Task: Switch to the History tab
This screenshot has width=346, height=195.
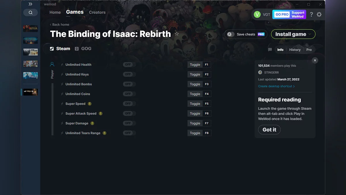Action: click(x=295, y=50)
